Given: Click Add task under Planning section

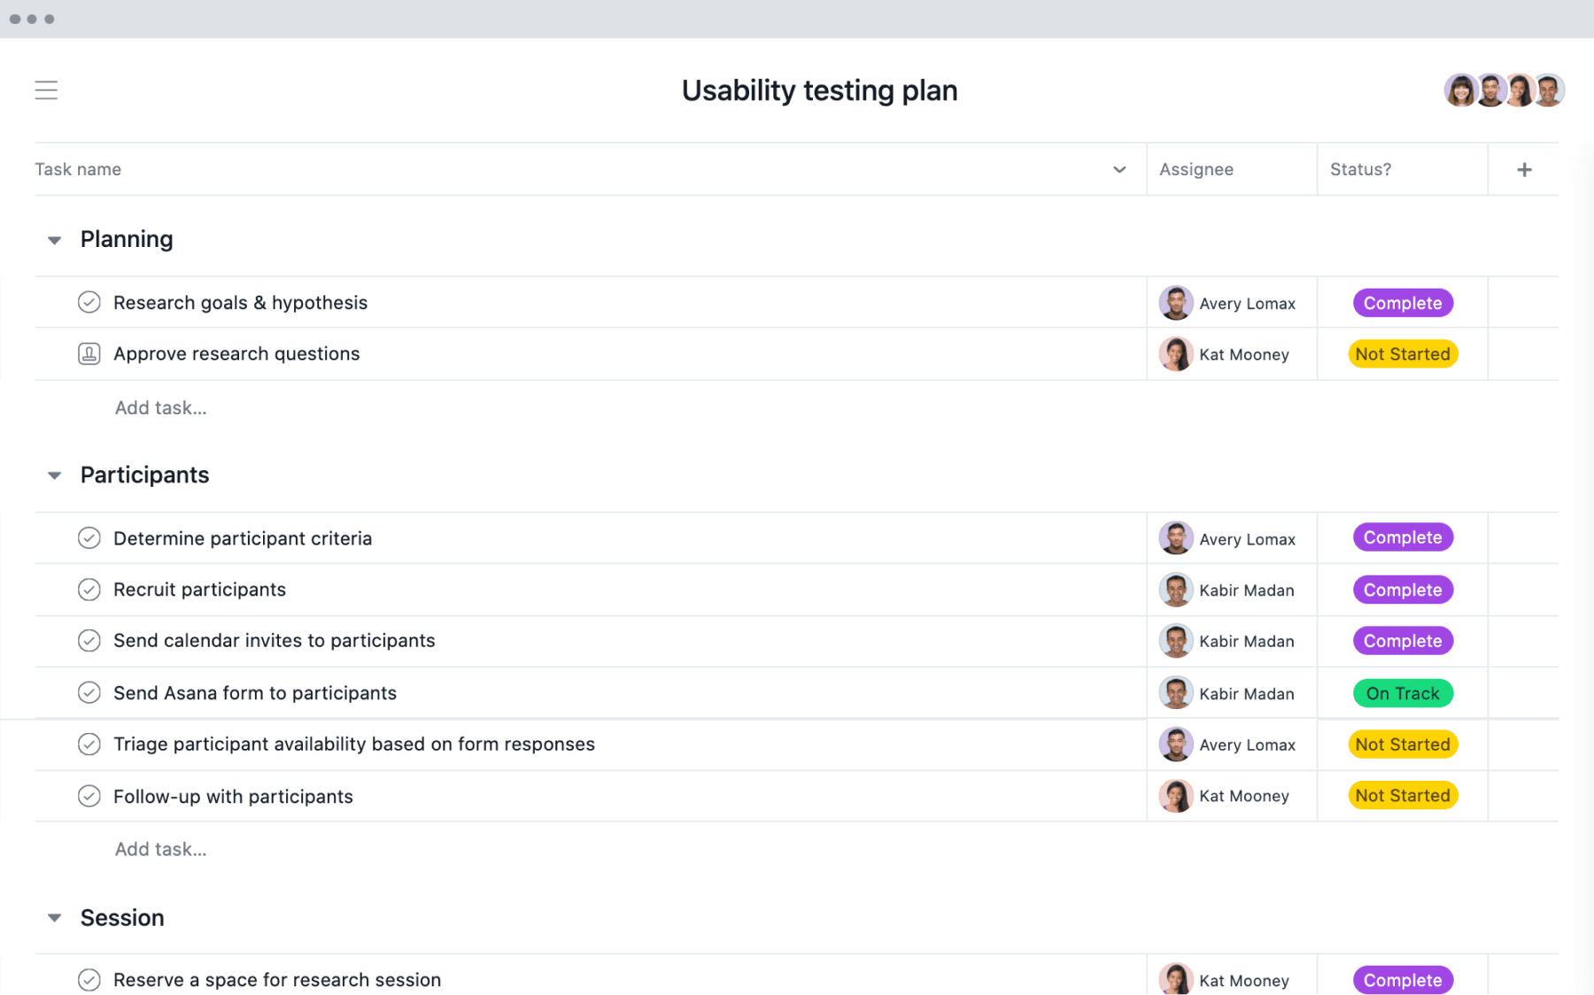Looking at the screenshot, I should tap(160, 408).
